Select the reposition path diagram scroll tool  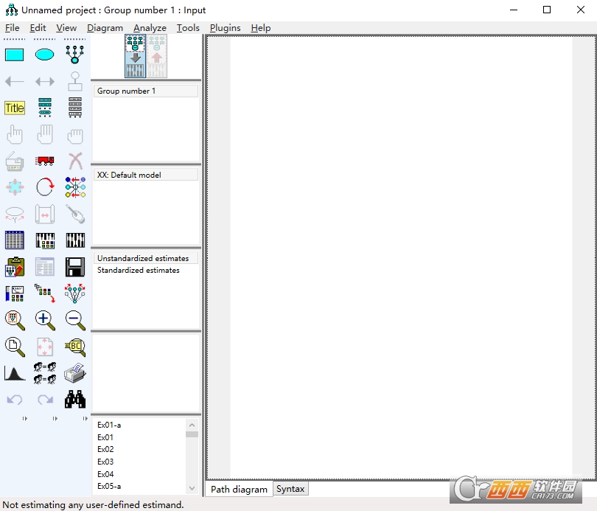click(44, 214)
